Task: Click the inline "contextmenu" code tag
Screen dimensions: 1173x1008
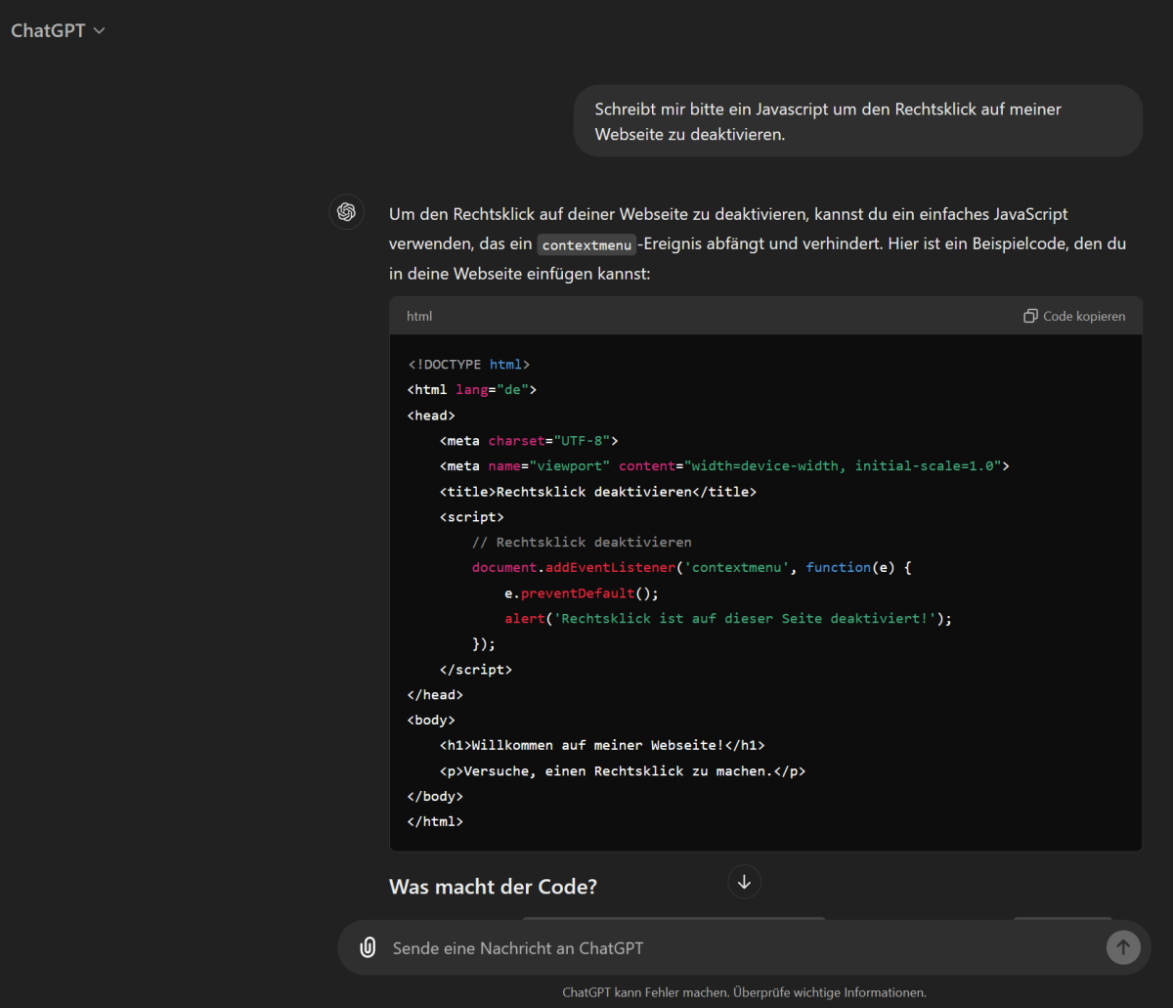Action: [x=586, y=244]
